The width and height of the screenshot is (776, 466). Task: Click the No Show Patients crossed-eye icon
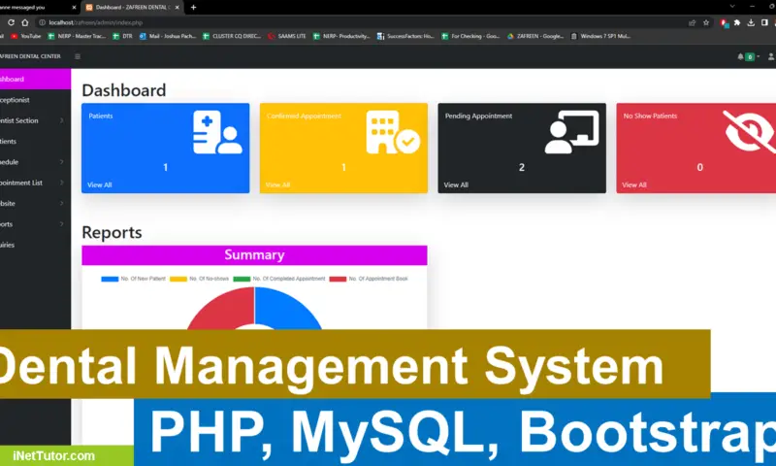coord(749,133)
